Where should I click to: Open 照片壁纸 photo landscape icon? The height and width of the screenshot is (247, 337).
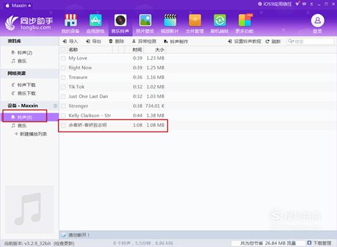[145, 20]
